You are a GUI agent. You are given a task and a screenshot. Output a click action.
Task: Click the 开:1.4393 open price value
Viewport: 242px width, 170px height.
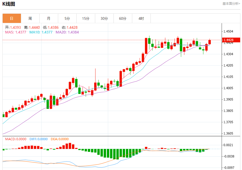point(13,27)
